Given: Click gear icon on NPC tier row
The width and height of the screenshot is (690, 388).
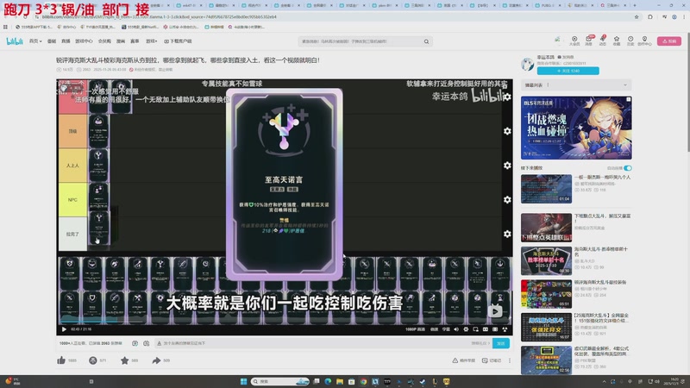Looking at the screenshot, I should pyautogui.click(x=507, y=200).
